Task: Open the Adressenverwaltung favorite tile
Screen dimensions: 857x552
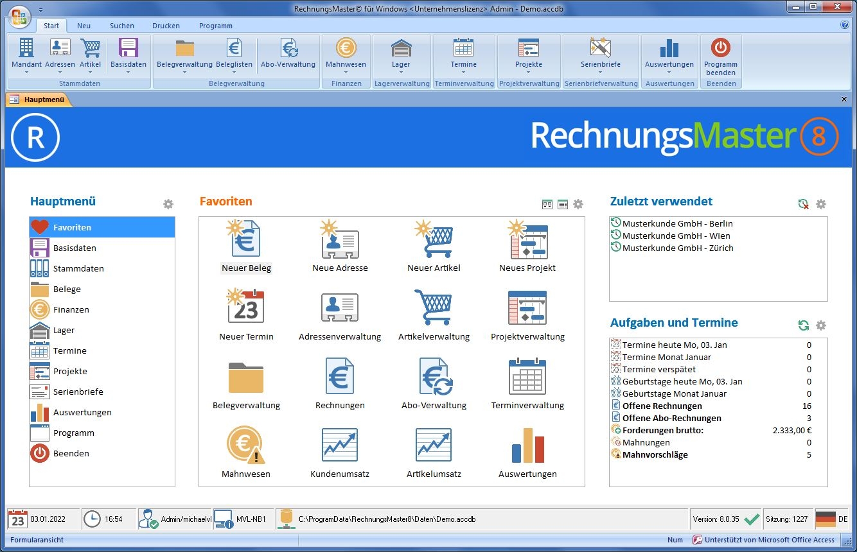Action: (340, 316)
